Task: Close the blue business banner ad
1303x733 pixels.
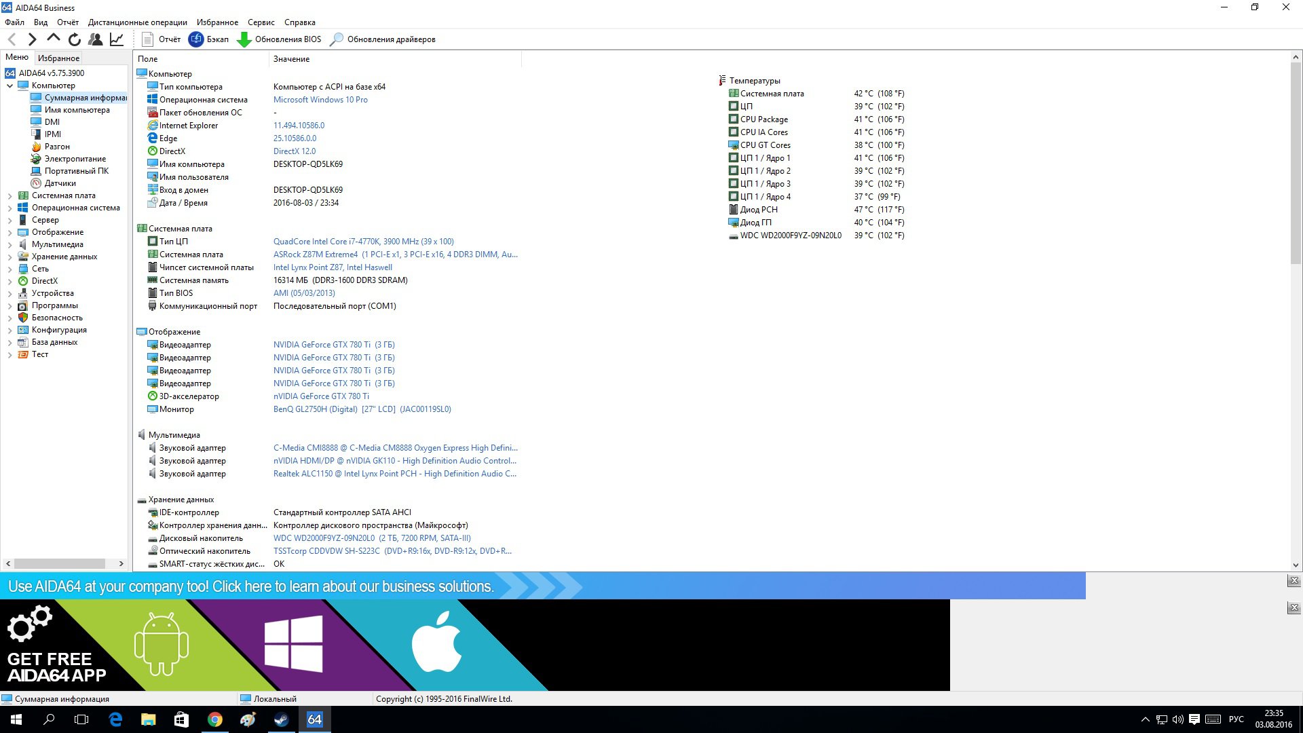Action: 1293,581
